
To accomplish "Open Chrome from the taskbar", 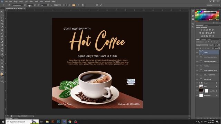I will pyautogui.click(x=70, y=122).
